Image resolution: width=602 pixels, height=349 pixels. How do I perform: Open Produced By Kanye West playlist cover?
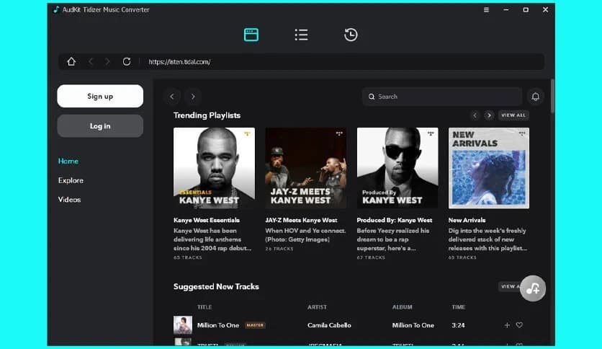[397, 168]
